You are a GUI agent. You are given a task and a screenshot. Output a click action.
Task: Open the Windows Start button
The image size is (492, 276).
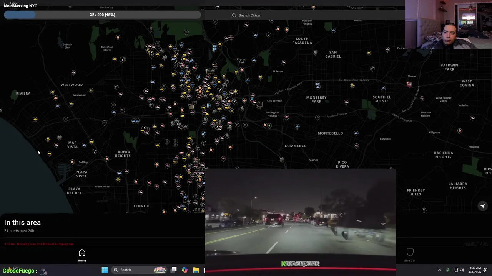[105, 270]
